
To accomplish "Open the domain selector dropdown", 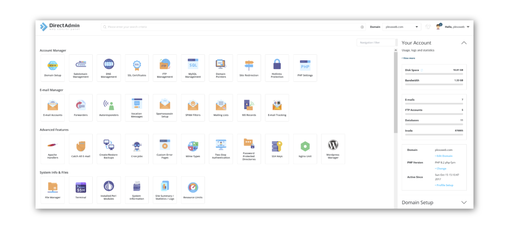I will [416, 27].
